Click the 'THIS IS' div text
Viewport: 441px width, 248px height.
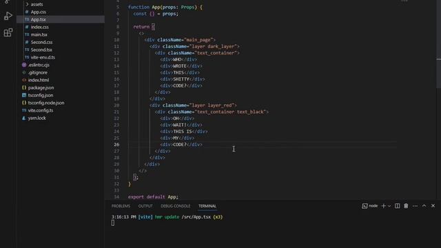[183, 132]
